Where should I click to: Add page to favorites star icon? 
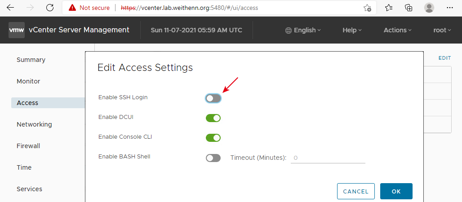pos(367,8)
